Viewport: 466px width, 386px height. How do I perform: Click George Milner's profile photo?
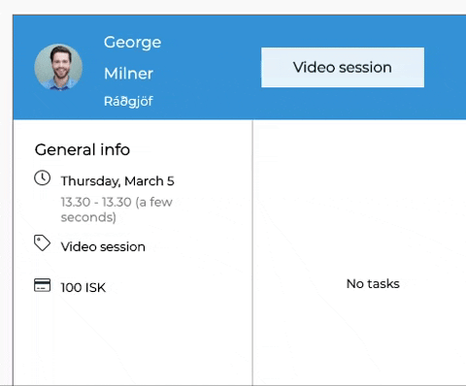point(58,67)
